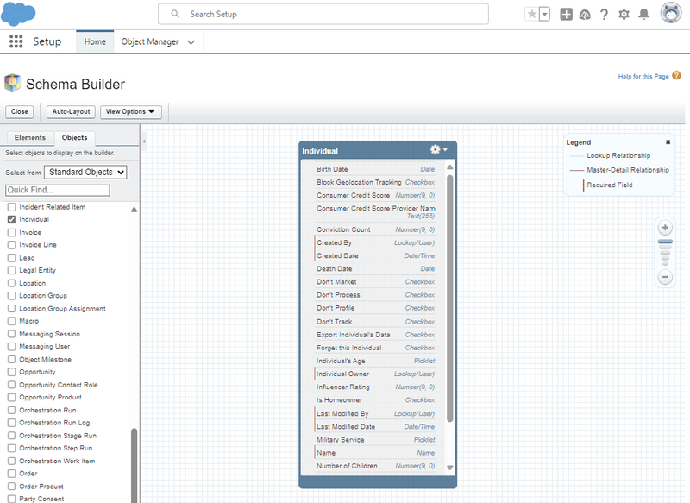Open the Setup gear icon in header
The width and height of the screenshot is (690, 503).
point(624,15)
